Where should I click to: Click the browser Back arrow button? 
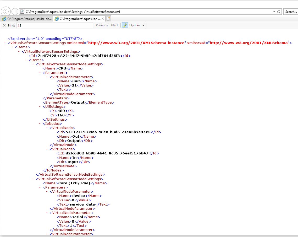[6, 12]
